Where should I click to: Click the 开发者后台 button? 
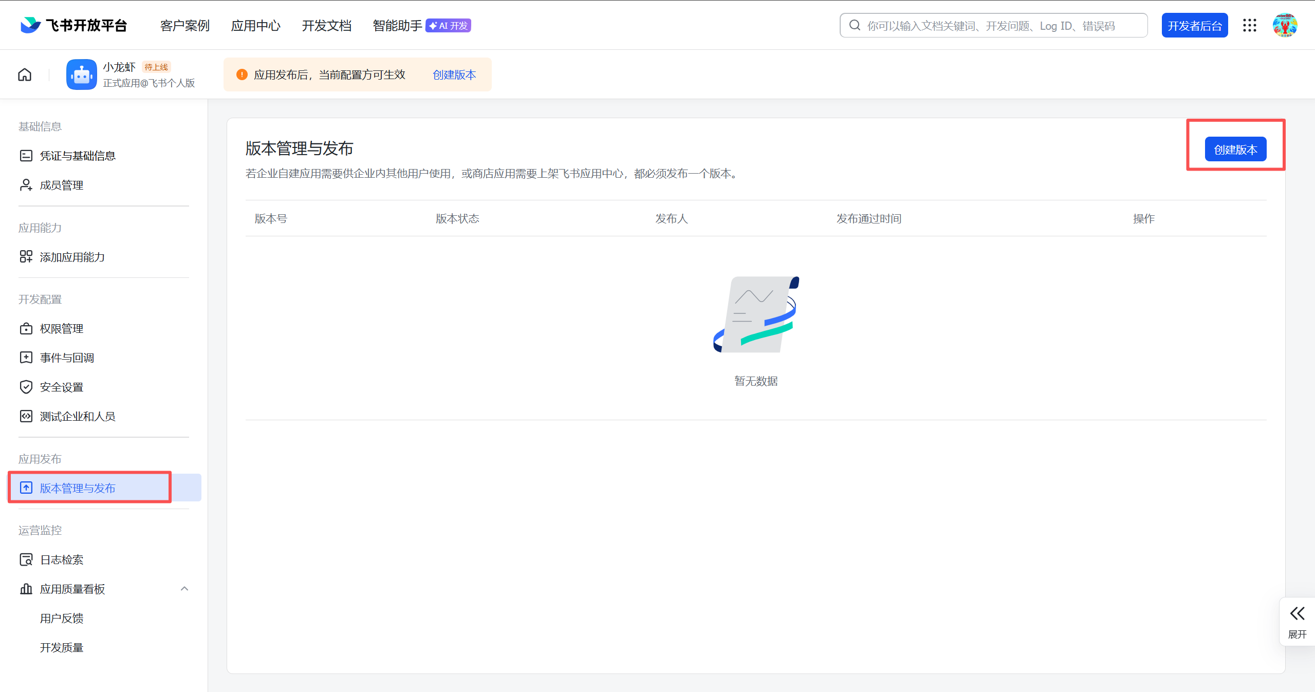pyautogui.click(x=1194, y=25)
